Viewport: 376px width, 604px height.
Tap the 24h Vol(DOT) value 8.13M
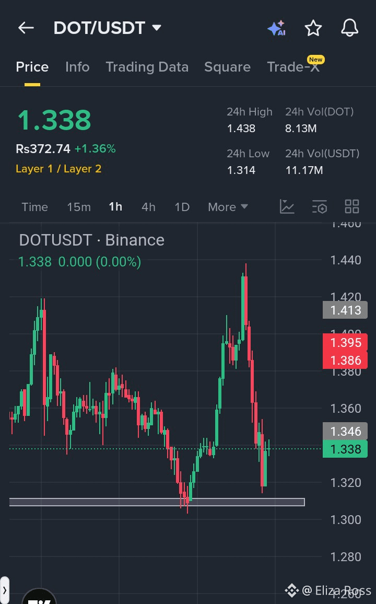point(301,129)
